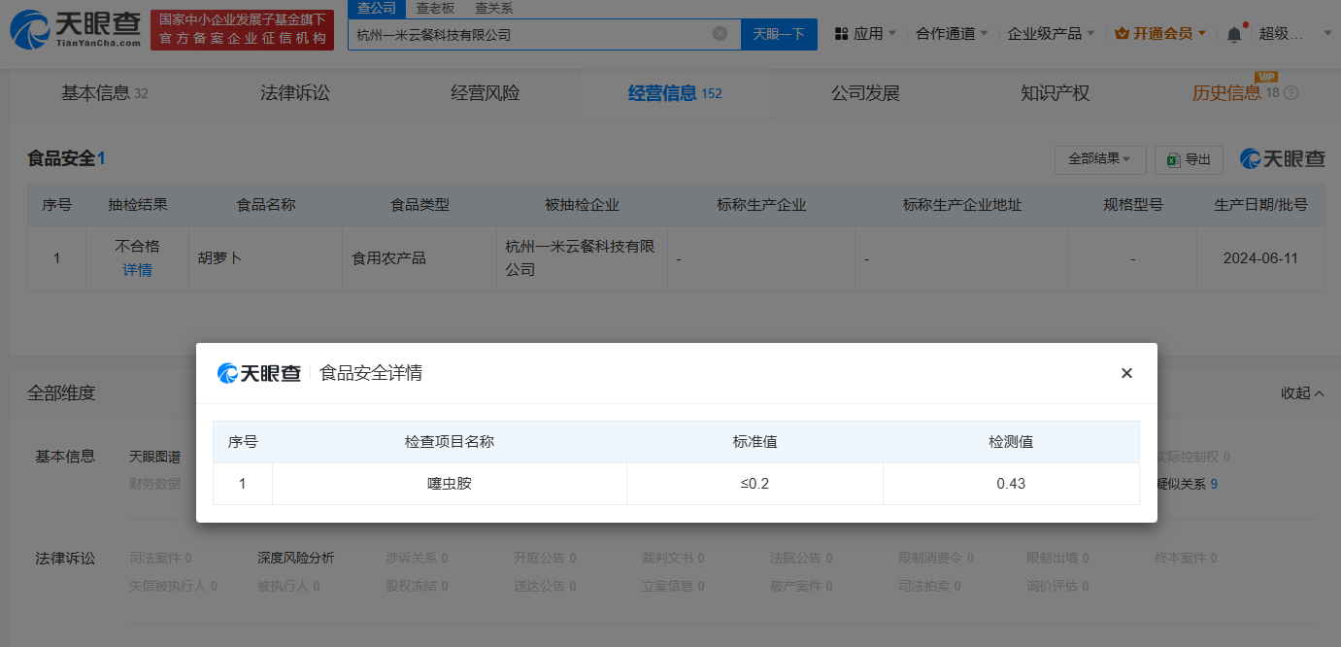Collapse the 全部维度 section using 收起
1341x647 pixels.
point(1302,393)
